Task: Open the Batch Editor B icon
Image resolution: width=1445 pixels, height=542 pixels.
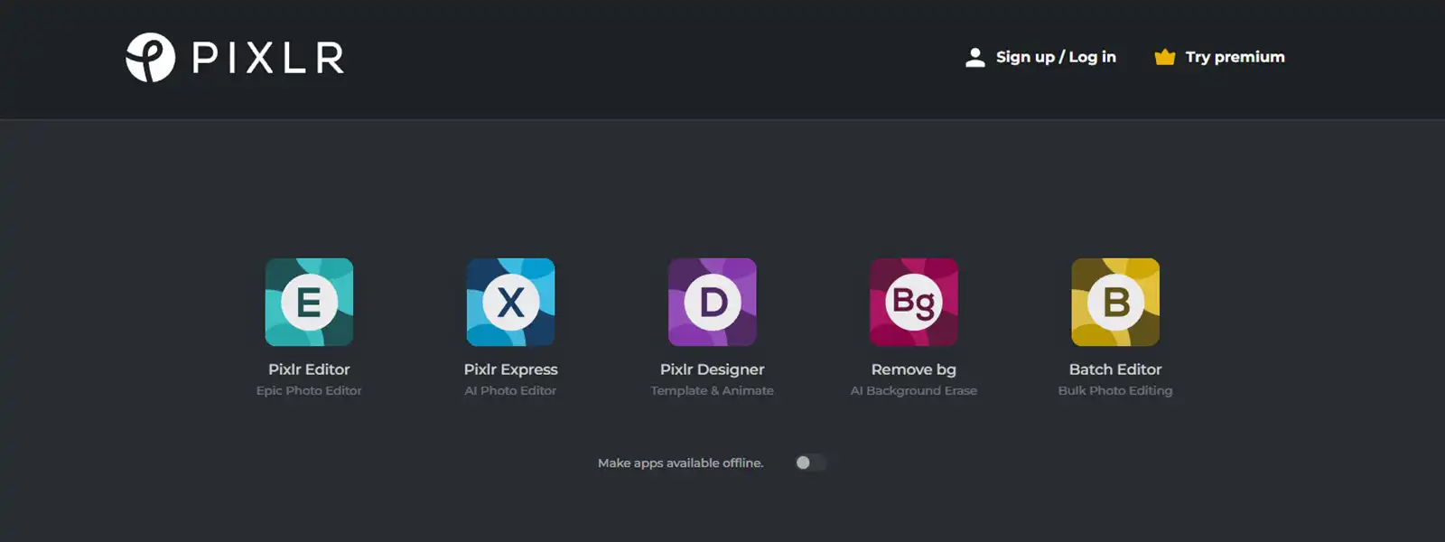Action: pos(1115,302)
